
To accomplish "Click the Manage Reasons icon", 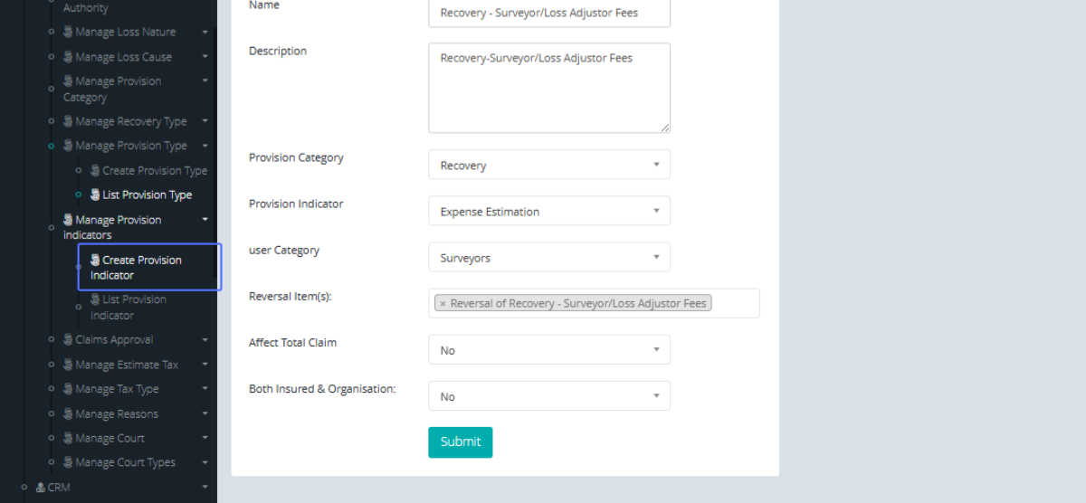I will coord(68,414).
